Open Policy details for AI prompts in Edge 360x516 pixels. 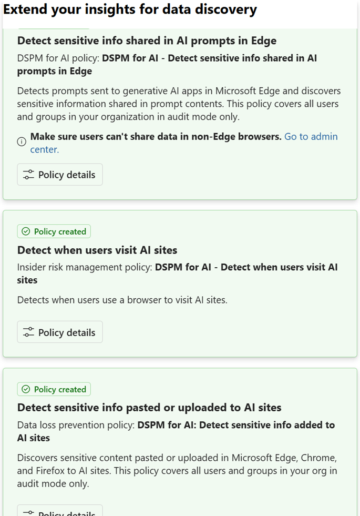60,175
